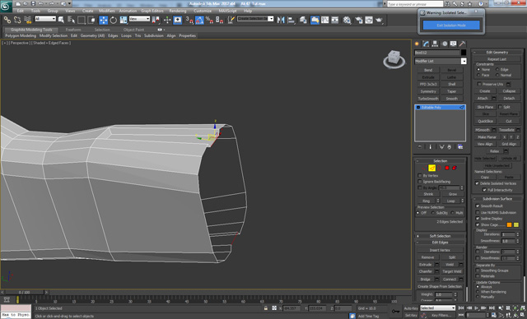Activate the Select and Rotate tool
This screenshot has height=319, width=527.
(x=114, y=20)
